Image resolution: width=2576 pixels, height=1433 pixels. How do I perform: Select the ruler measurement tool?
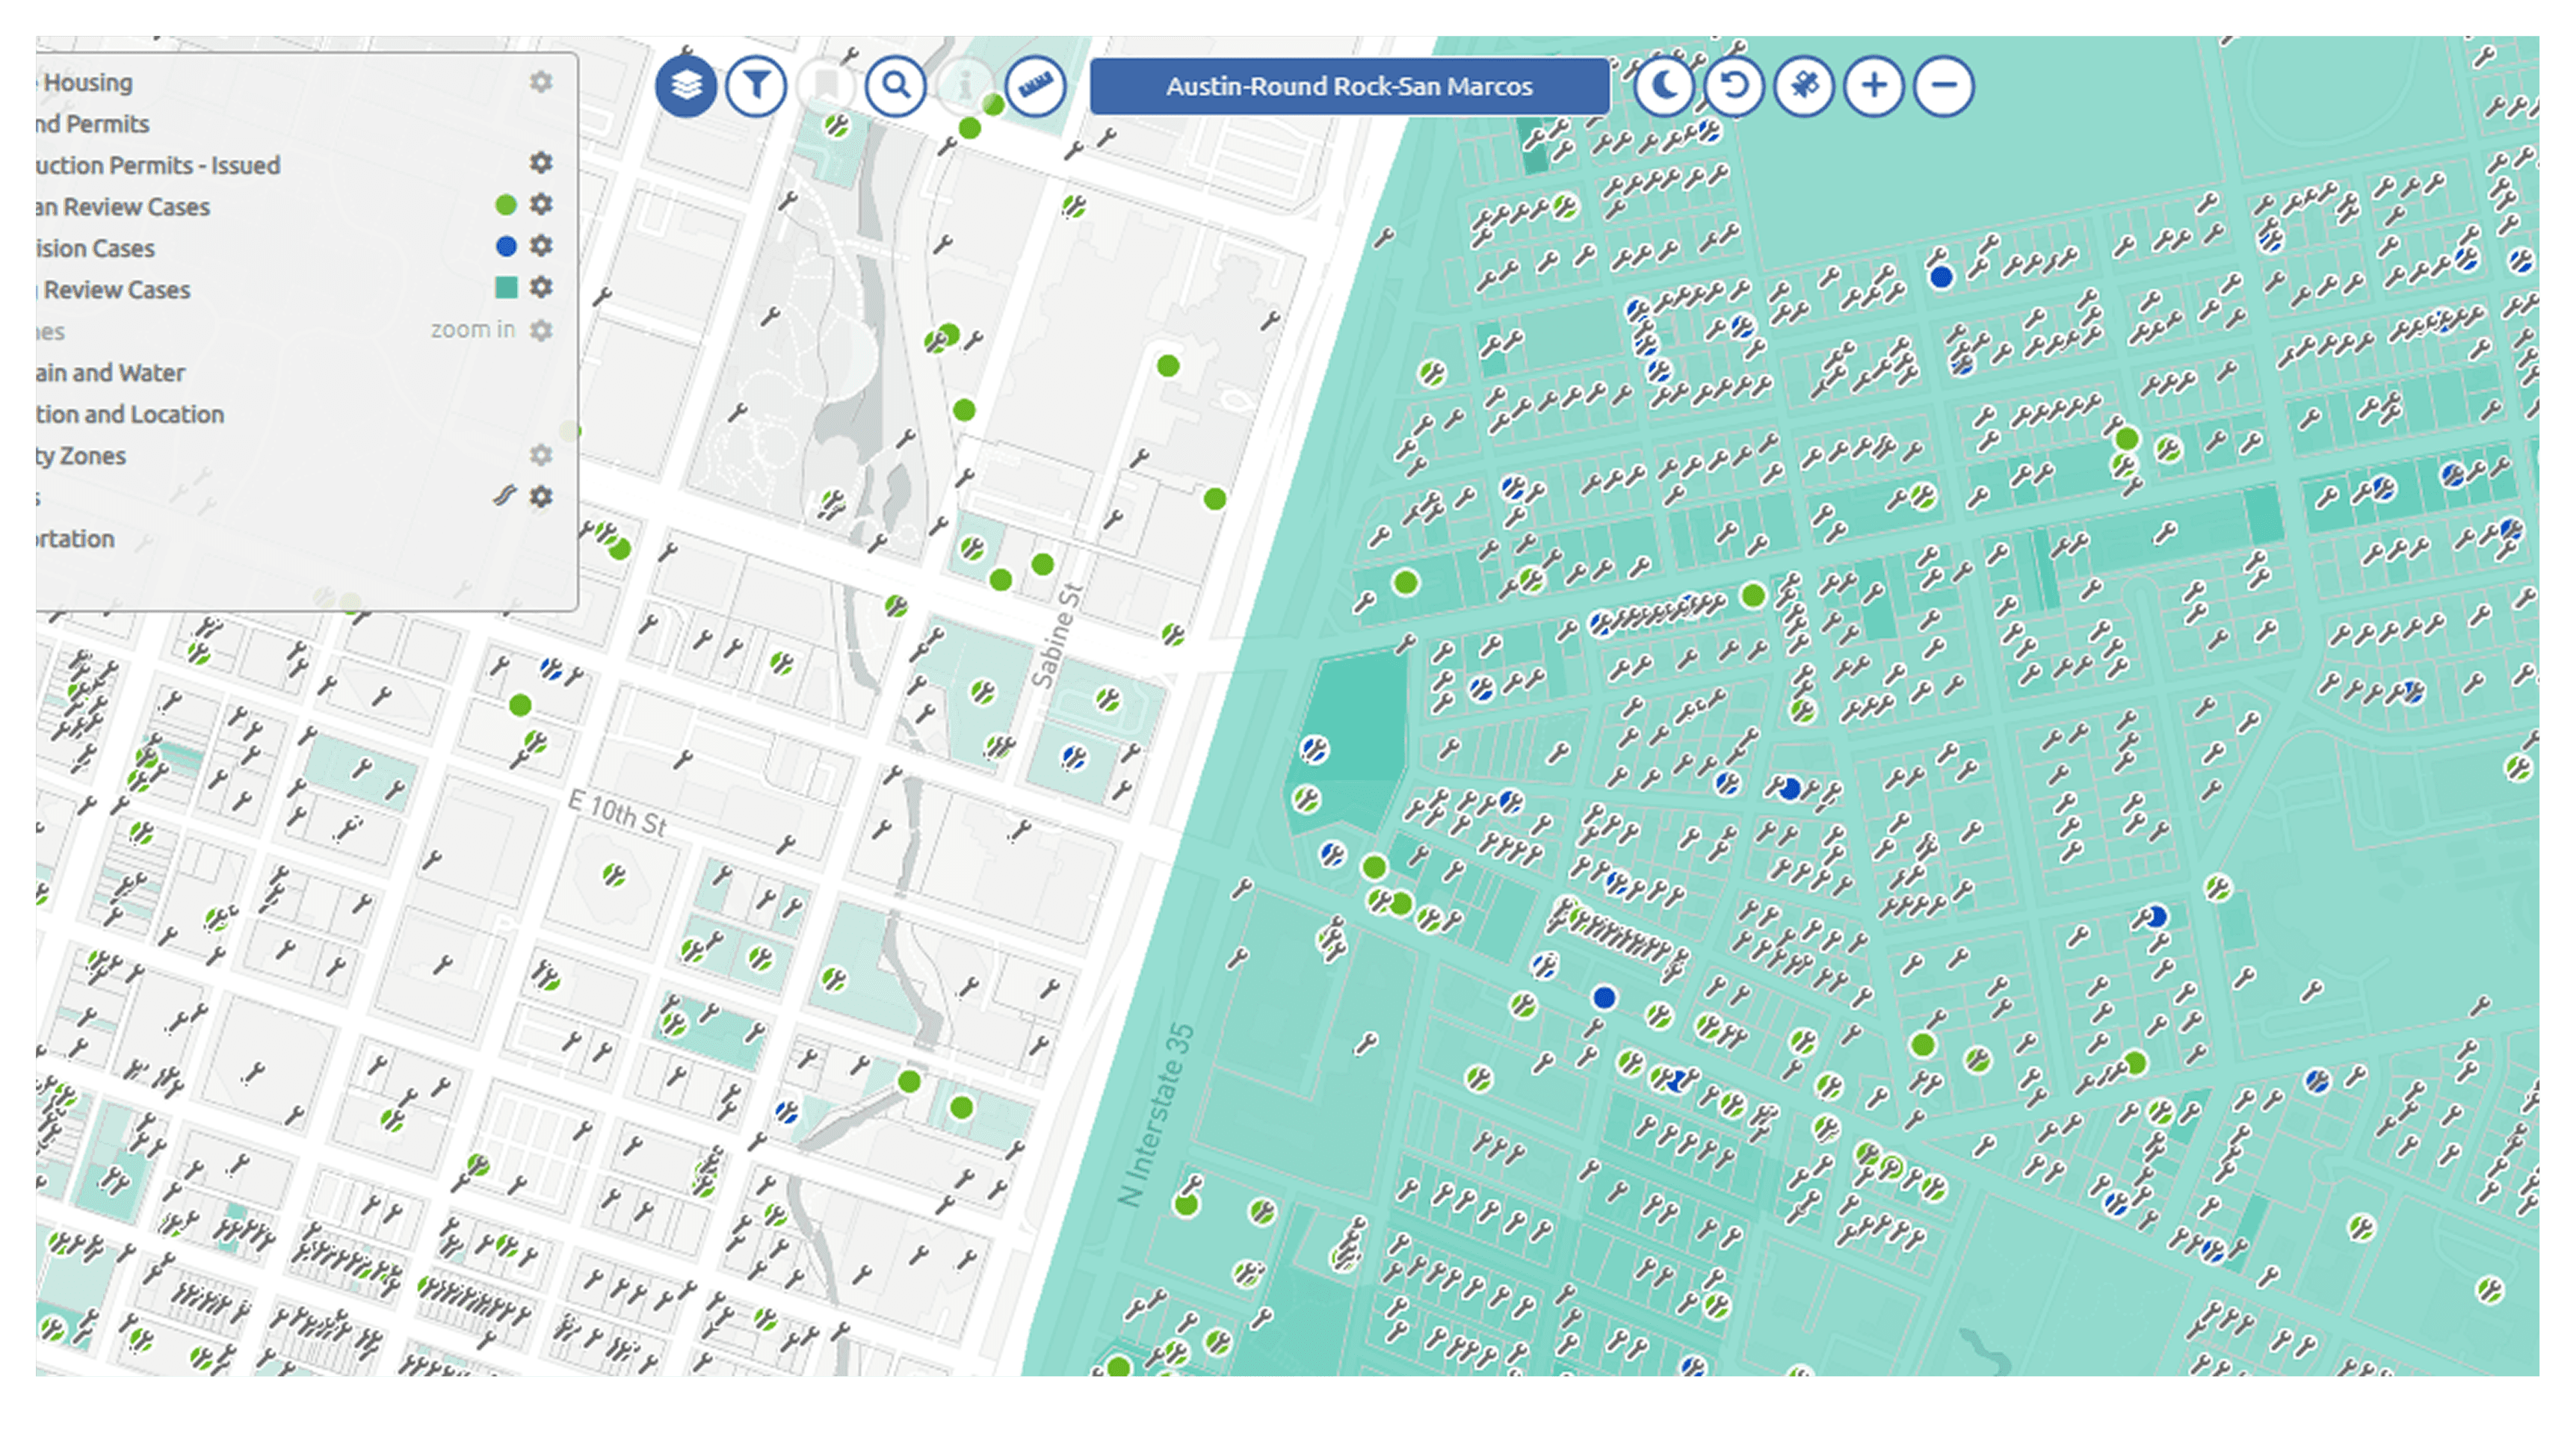(x=1035, y=86)
